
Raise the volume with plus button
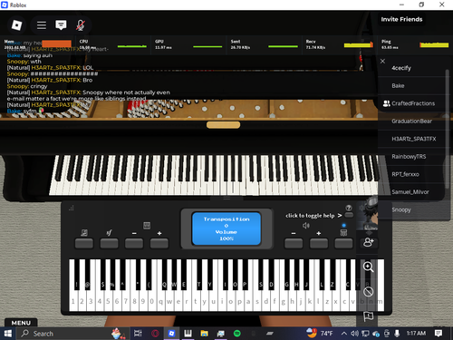tap(319, 243)
